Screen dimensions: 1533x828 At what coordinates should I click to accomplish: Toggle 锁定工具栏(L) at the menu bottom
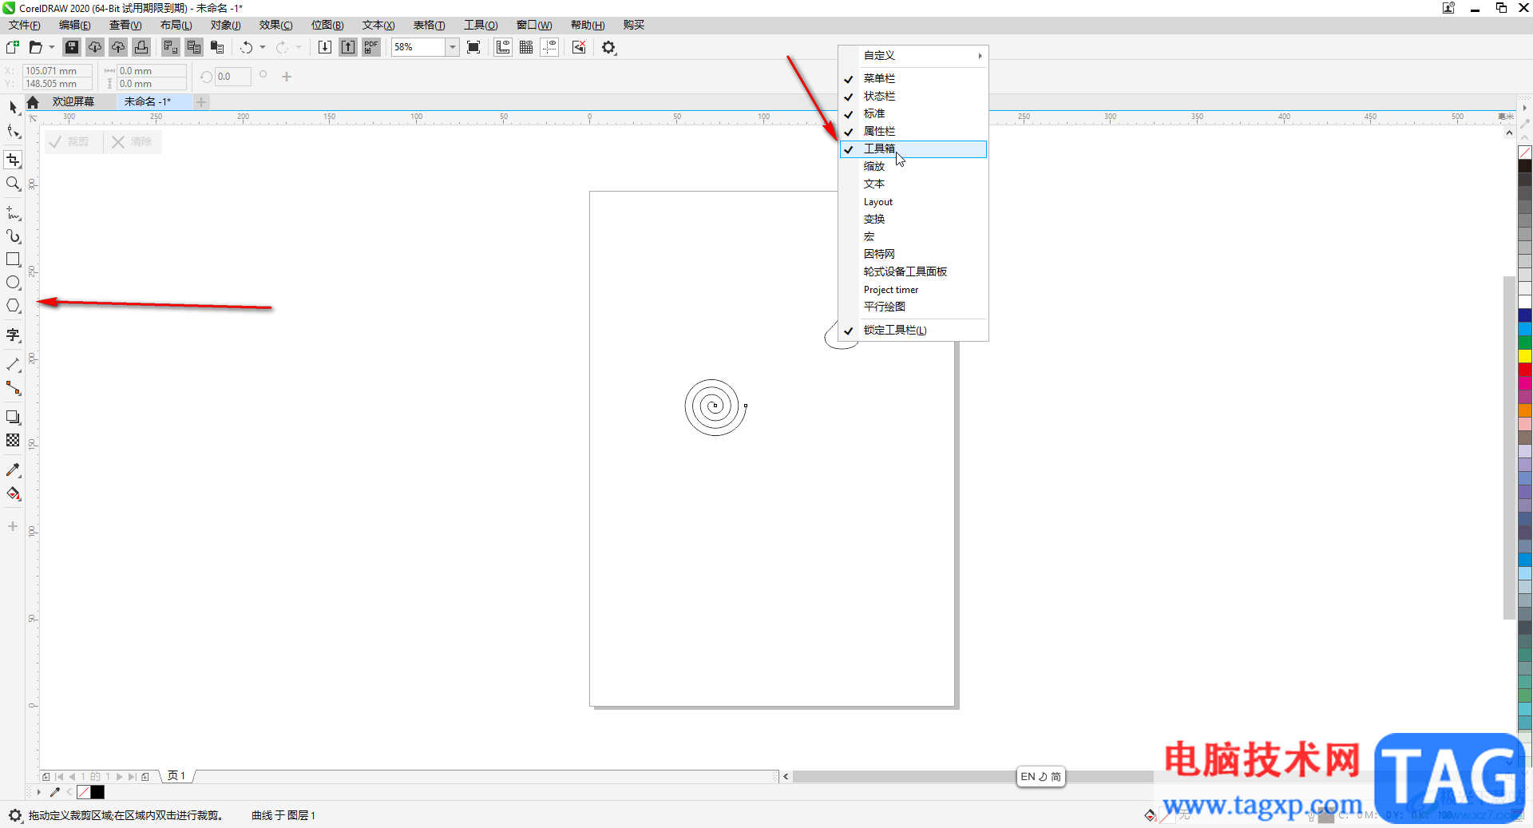coord(913,330)
